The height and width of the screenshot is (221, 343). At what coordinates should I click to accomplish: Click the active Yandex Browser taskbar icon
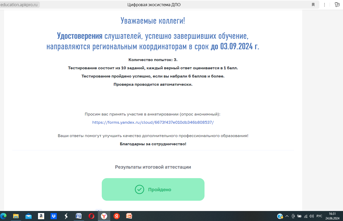point(104,216)
